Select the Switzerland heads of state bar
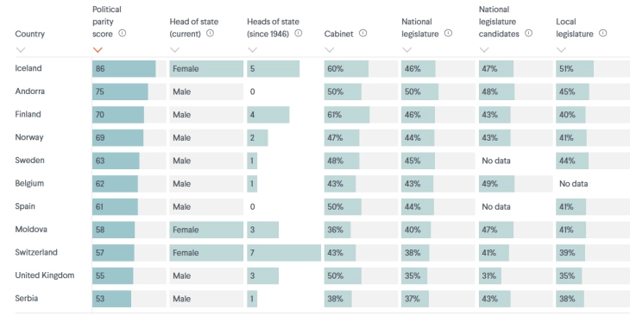This screenshot has width=630, height=316. click(x=284, y=253)
